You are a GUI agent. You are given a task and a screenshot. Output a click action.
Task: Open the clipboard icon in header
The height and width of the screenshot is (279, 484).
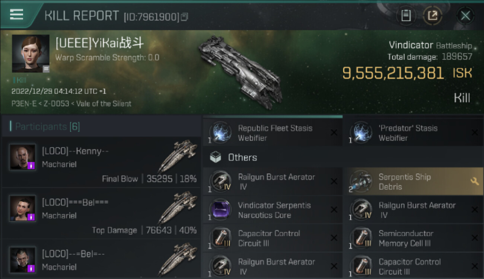(x=406, y=16)
